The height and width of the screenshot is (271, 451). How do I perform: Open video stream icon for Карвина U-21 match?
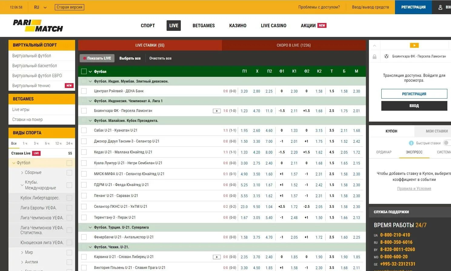point(217,257)
